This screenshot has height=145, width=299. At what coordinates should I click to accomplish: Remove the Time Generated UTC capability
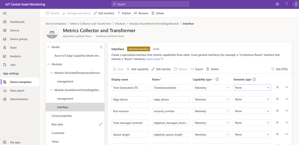pyautogui.click(x=277, y=87)
